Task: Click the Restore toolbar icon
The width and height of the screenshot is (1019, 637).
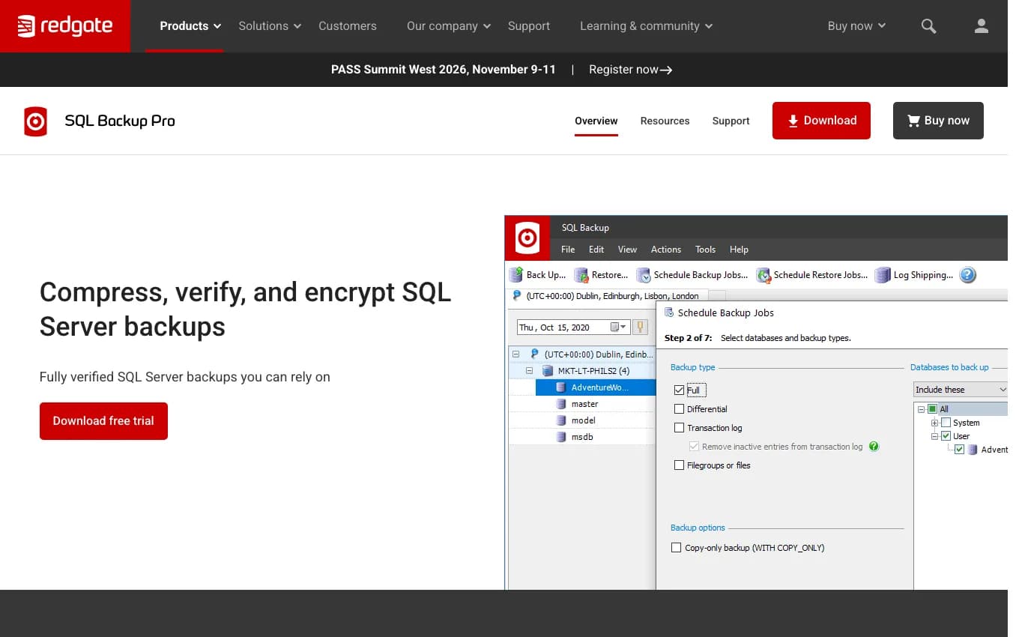Action: 581,275
